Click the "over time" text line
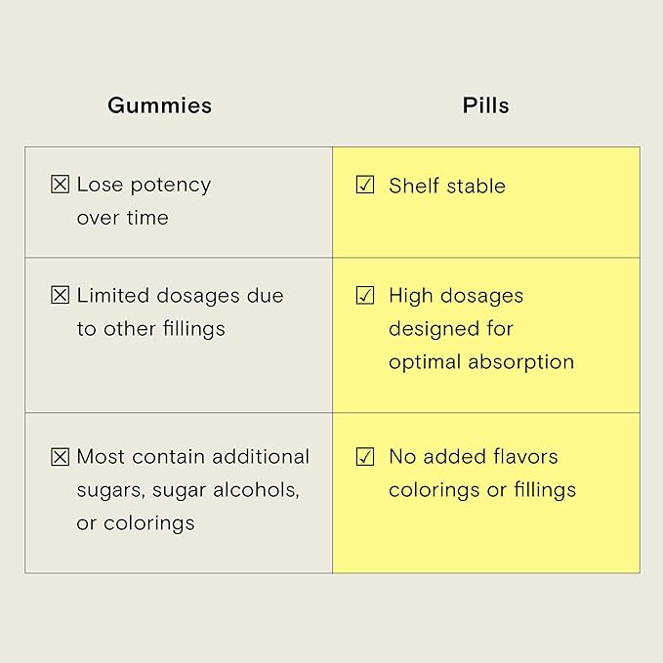 pyautogui.click(x=122, y=218)
